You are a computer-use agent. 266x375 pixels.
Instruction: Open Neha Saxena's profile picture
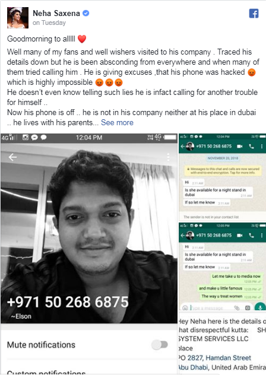[x=18, y=18]
